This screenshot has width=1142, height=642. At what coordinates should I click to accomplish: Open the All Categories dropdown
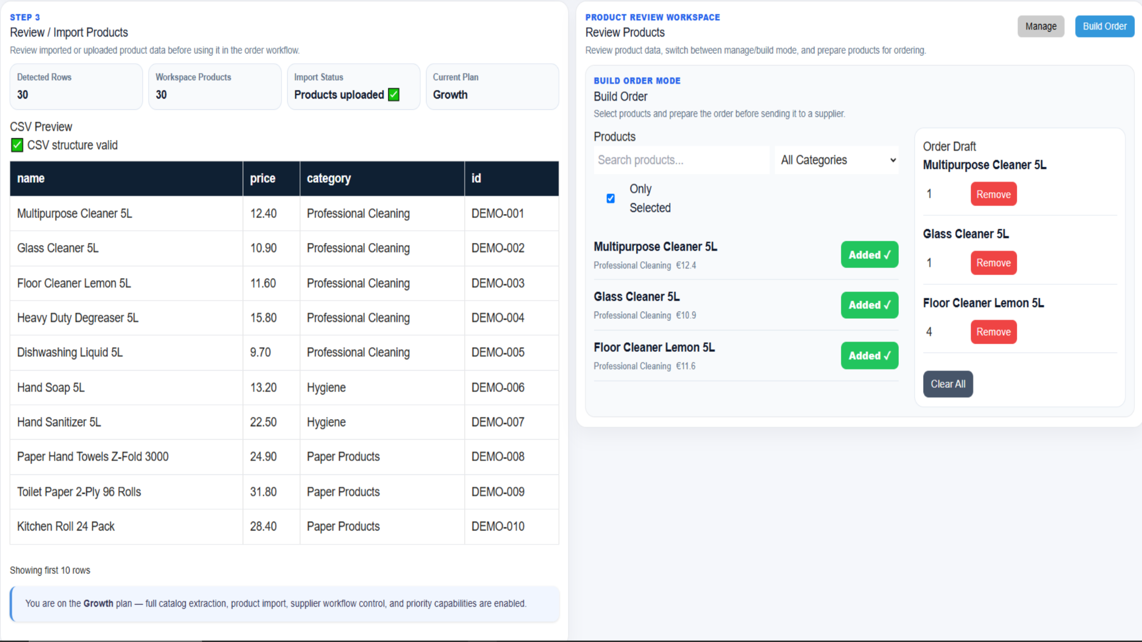point(837,160)
